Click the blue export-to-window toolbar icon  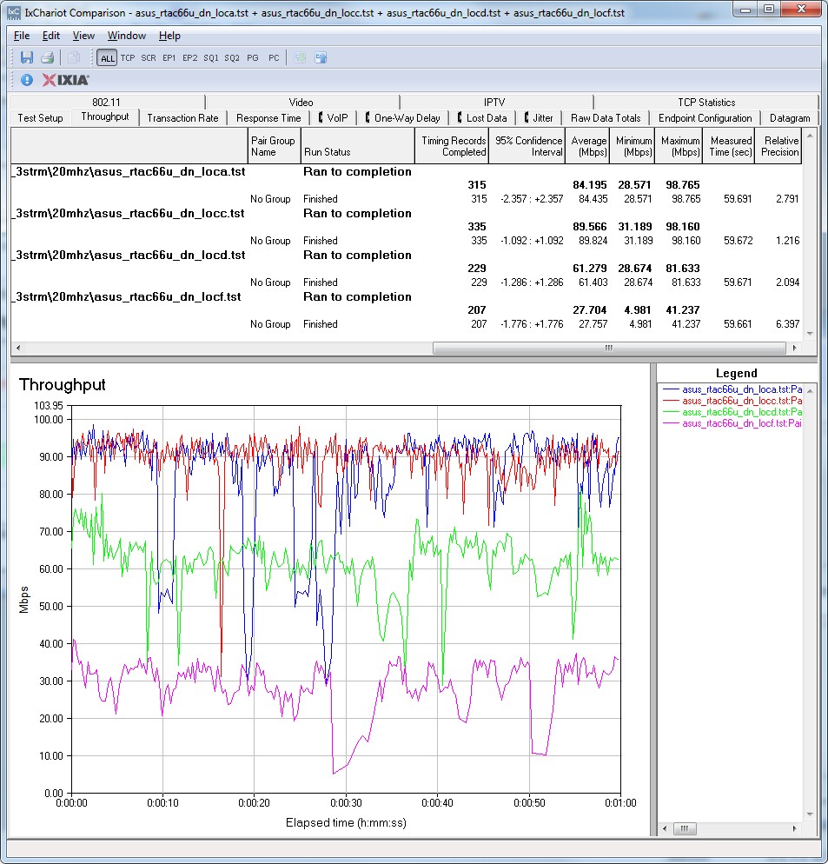321,57
